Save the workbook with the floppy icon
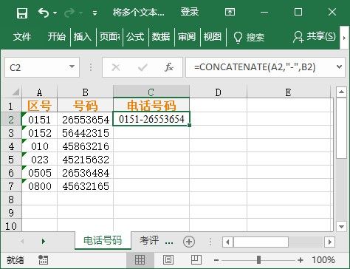Screen dimensions: 350x269 [x=22, y=13]
